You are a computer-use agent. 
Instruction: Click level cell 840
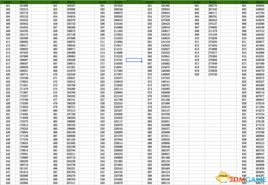coord(244,147)
